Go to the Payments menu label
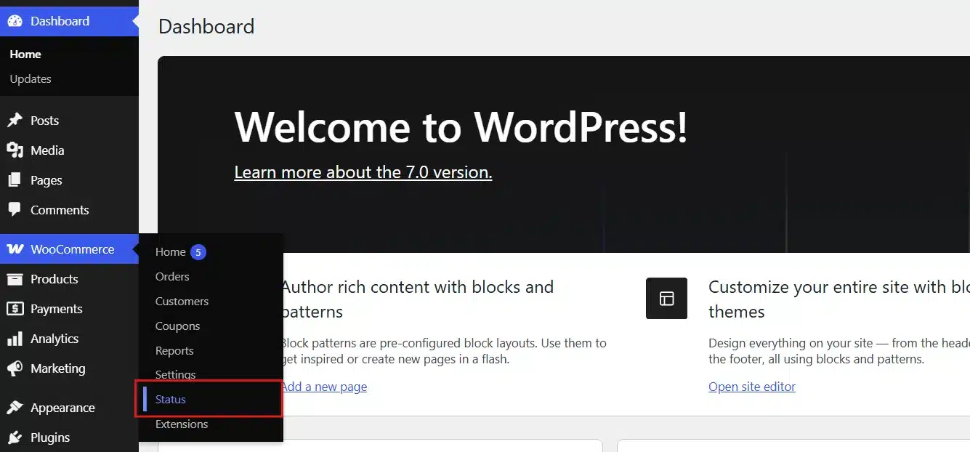970x452 pixels. pos(56,309)
